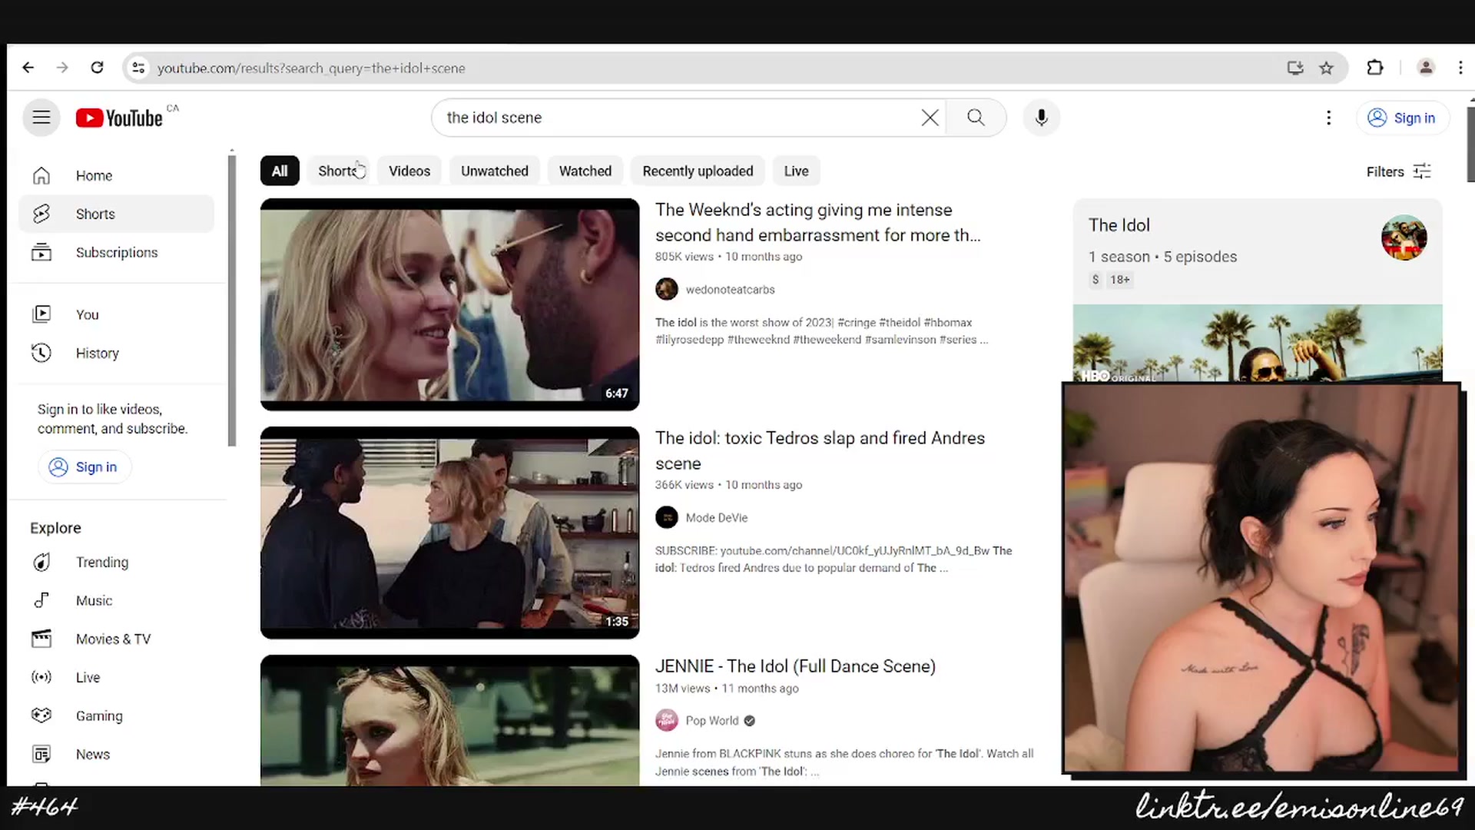Select the Shorts filter chip

(337, 171)
